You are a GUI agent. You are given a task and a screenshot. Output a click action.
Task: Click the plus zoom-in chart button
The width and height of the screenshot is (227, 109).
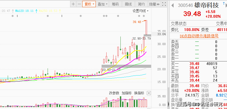tap(73, 4)
